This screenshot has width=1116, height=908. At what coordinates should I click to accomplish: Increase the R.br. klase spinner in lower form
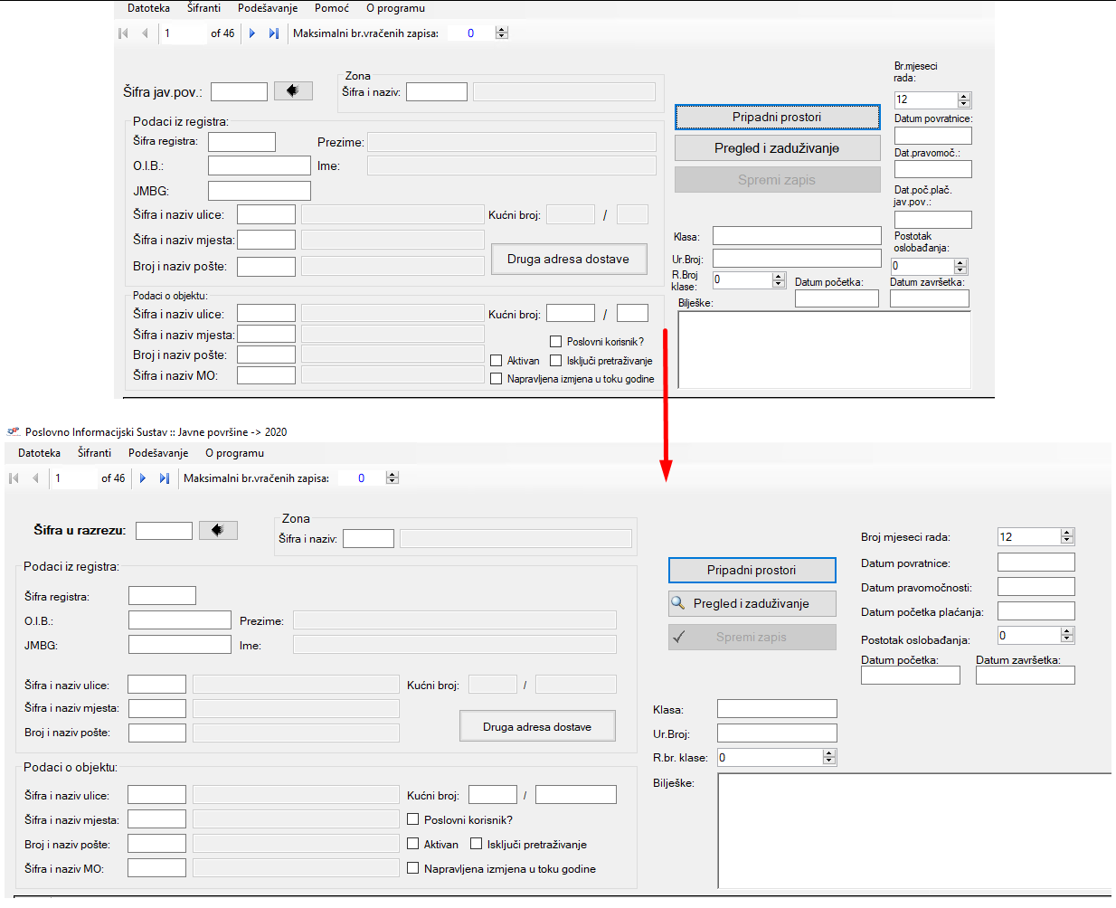tap(829, 753)
